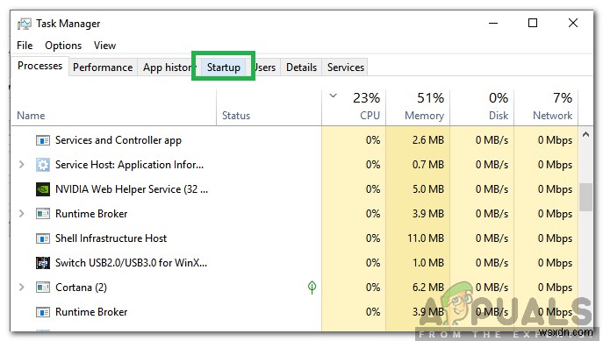Switch to the Performance tab
This screenshot has height=341, width=603.
[103, 67]
